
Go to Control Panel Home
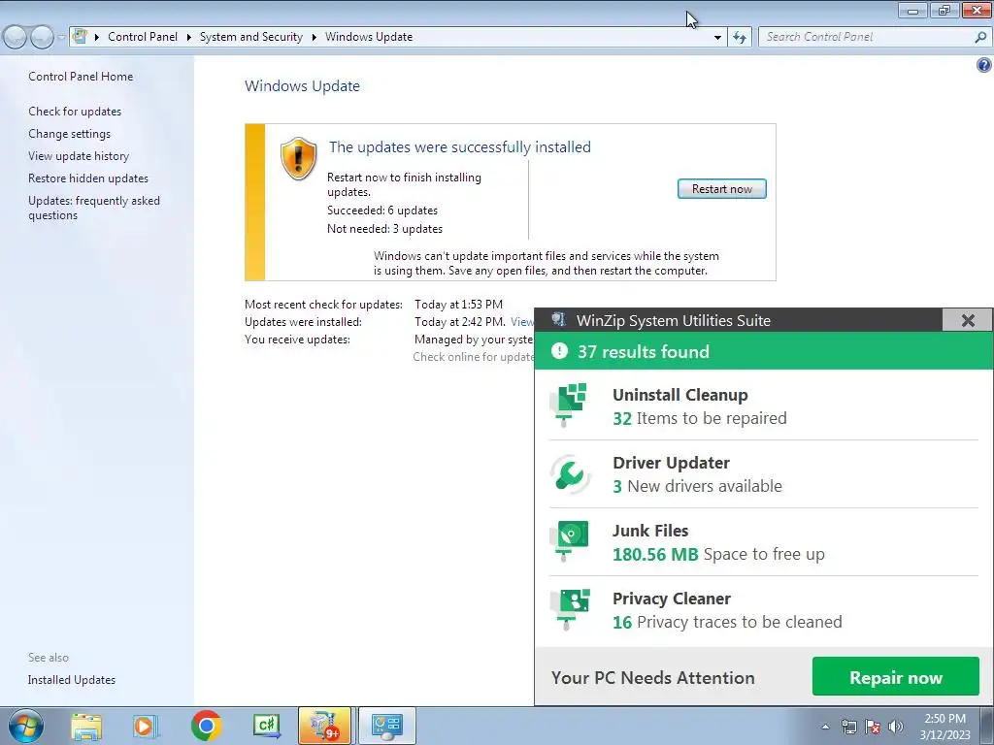click(81, 76)
